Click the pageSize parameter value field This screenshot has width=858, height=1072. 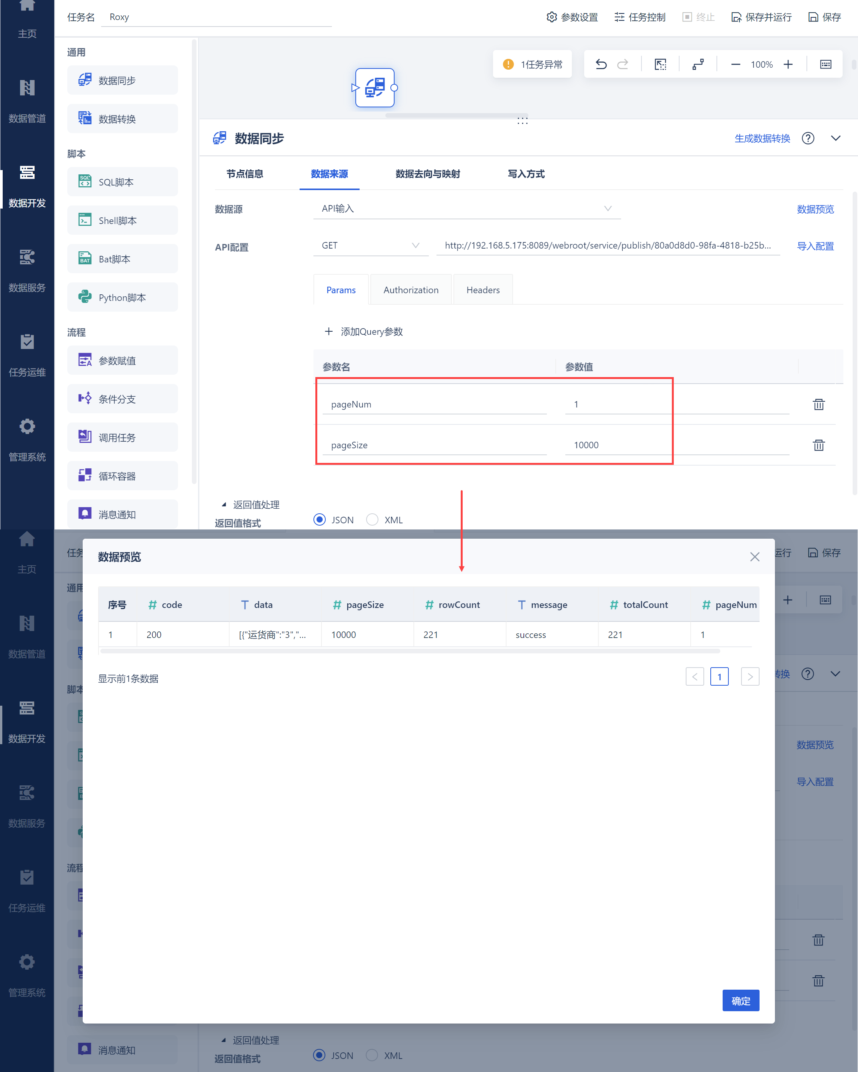676,445
